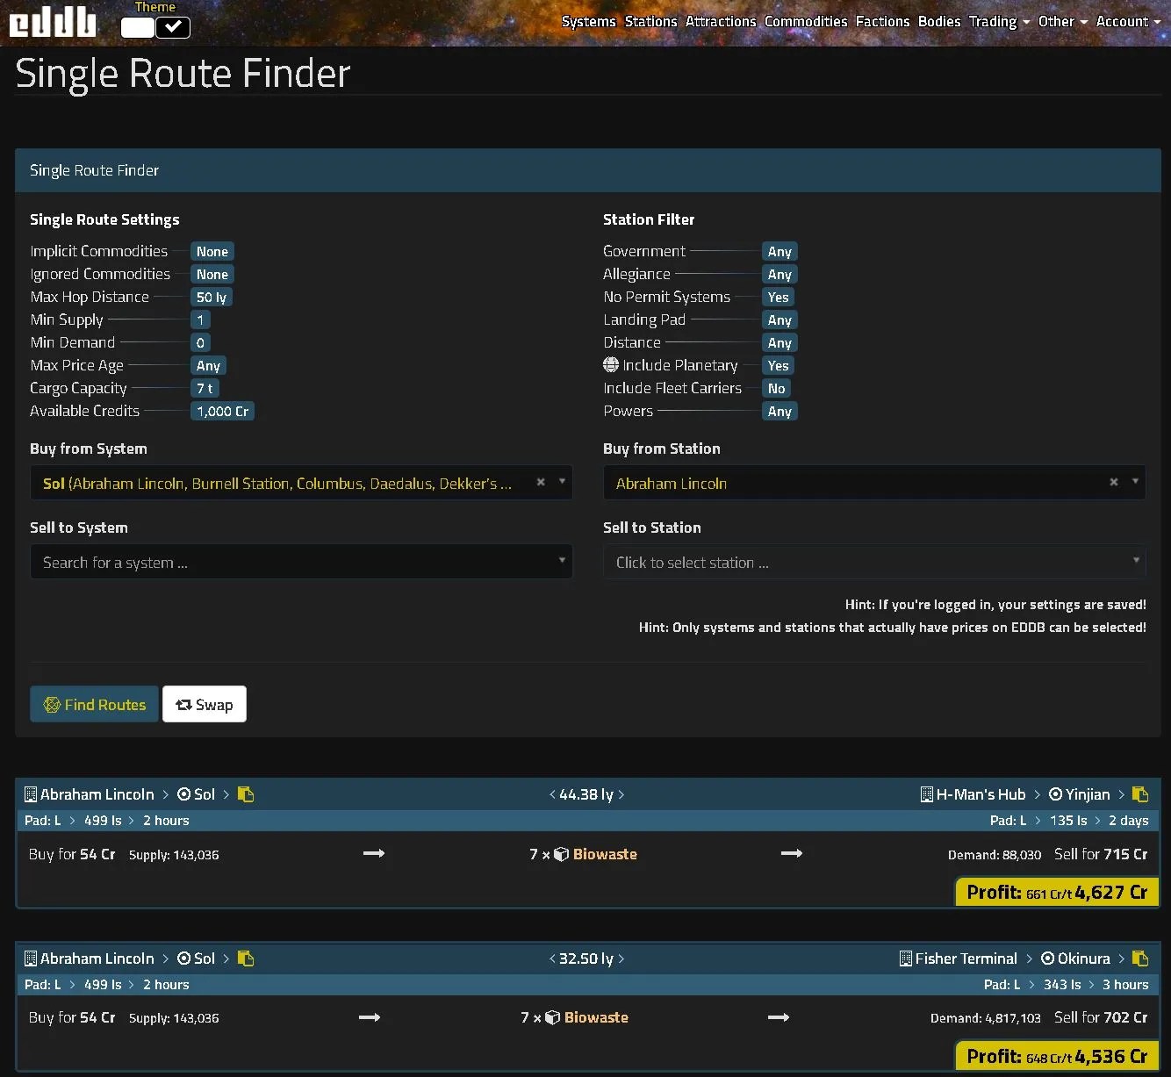Copy Yinjian system name to clipboard
1171x1077 pixels.
click(x=1140, y=794)
